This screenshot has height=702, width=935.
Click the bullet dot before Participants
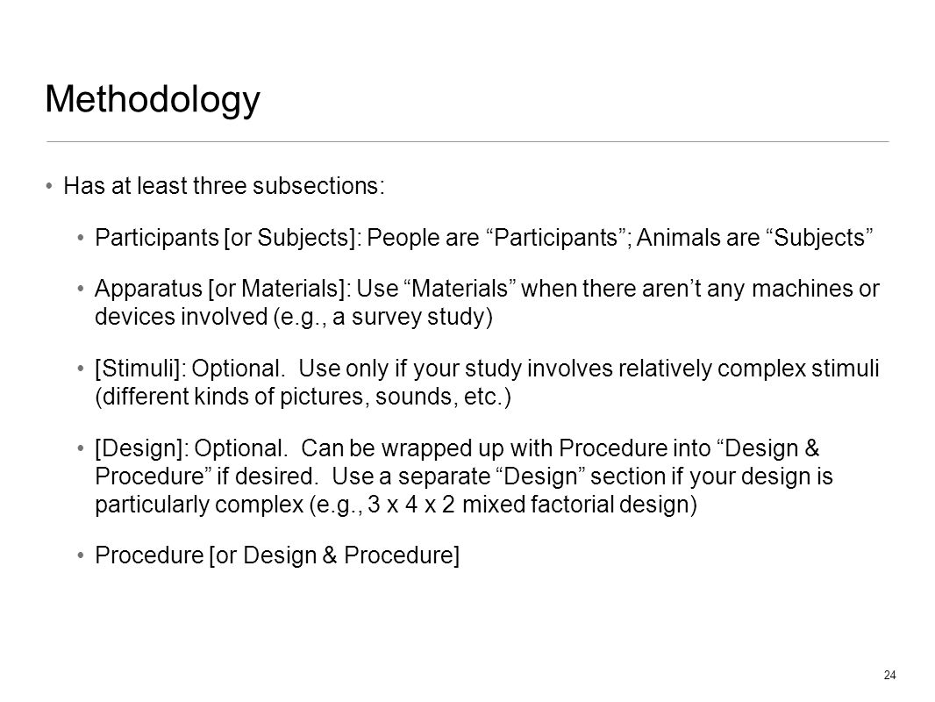pyautogui.click(x=81, y=238)
